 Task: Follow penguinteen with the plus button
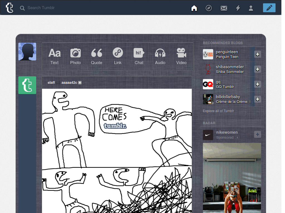pyautogui.click(x=257, y=54)
